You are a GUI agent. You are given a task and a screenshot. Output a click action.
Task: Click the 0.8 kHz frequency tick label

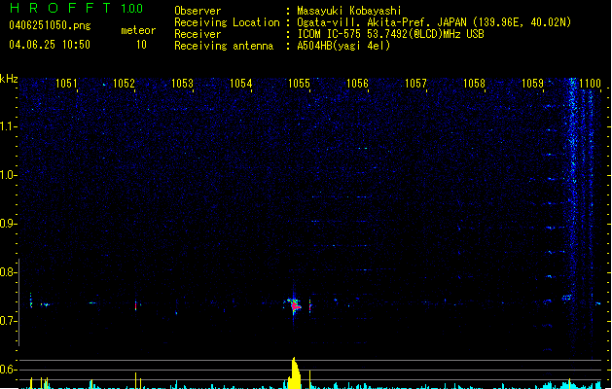point(8,272)
